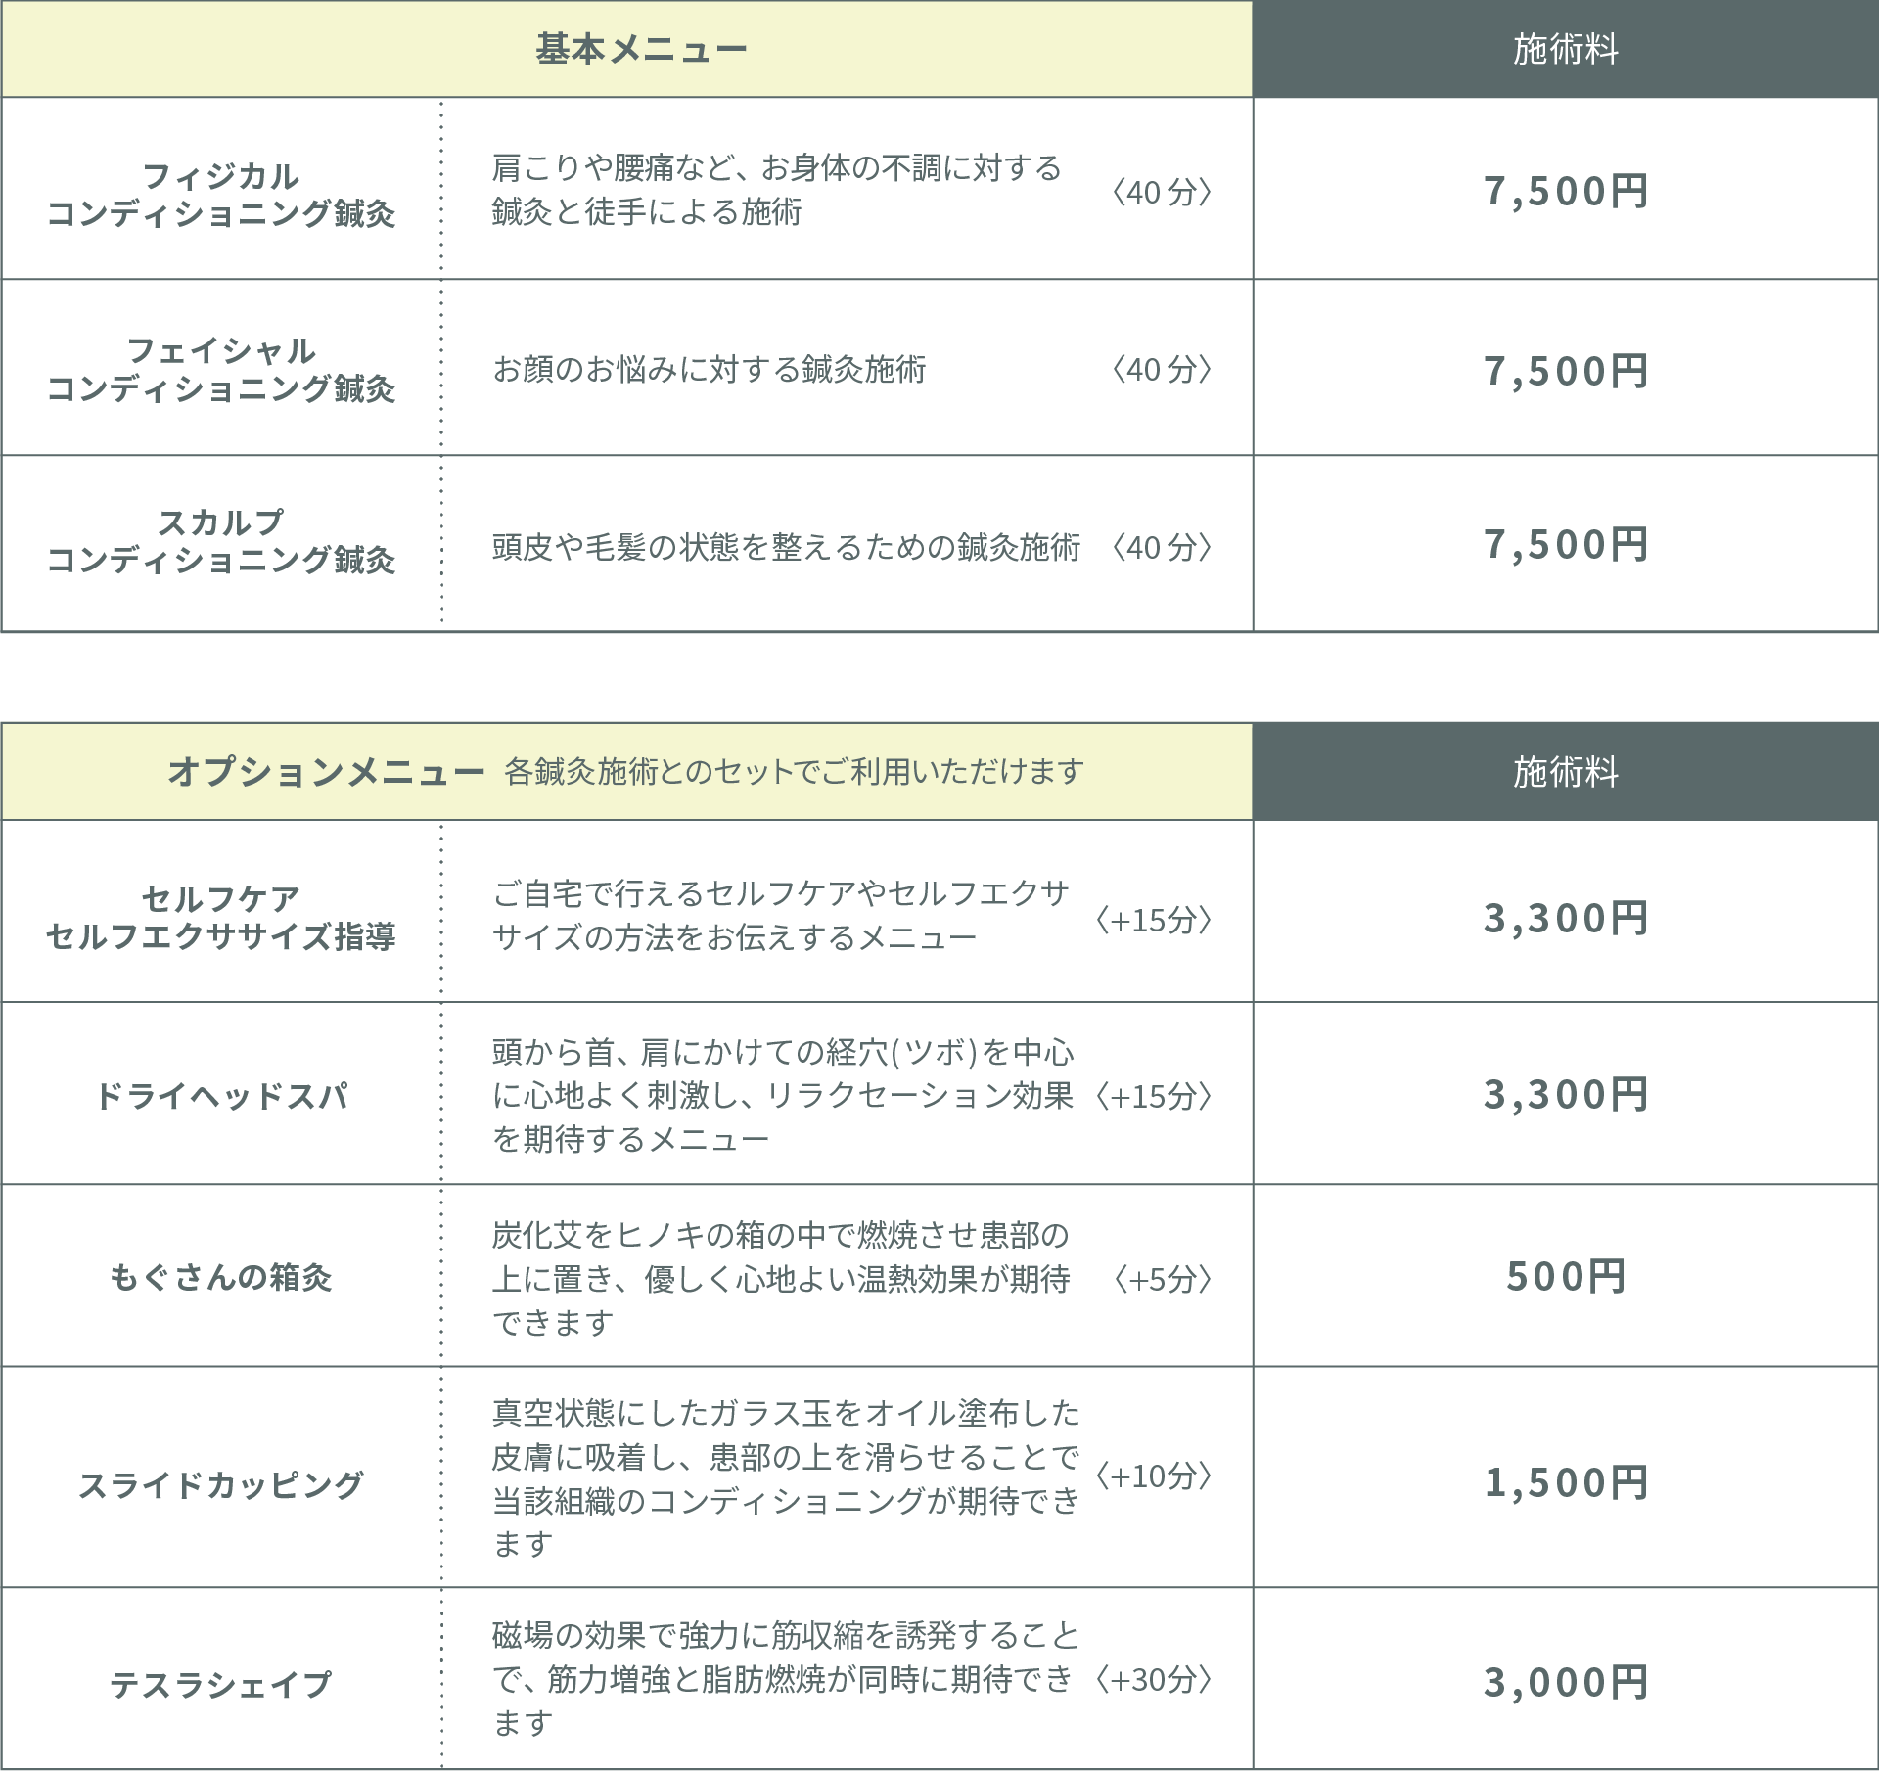
Task: Select セルフケア セルフエクササイズ指導 option
Action: pyautogui.click(x=221, y=917)
